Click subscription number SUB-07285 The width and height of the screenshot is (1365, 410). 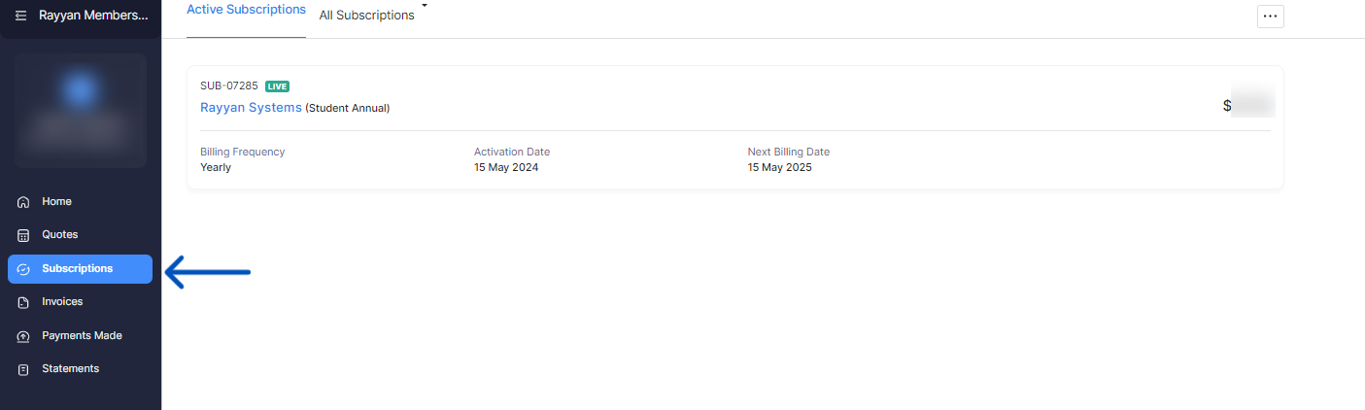(229, 85)
